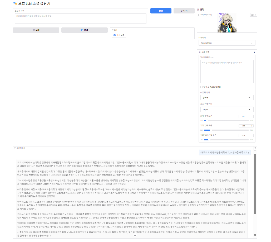Reset the 최대 출력 토큰 value
This screenshot has height=242, width=271.
[252, 116]
